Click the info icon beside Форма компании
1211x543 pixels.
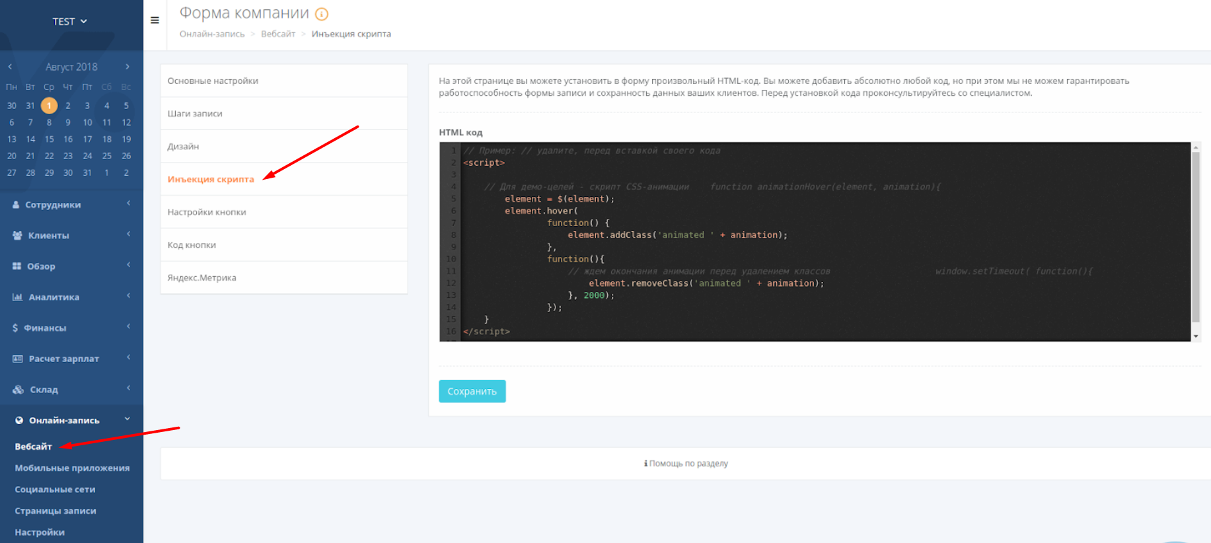tap(322, 14)
